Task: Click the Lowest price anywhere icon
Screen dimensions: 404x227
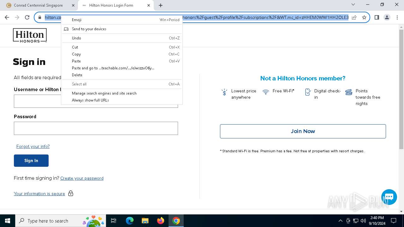Action: [224, 92]
